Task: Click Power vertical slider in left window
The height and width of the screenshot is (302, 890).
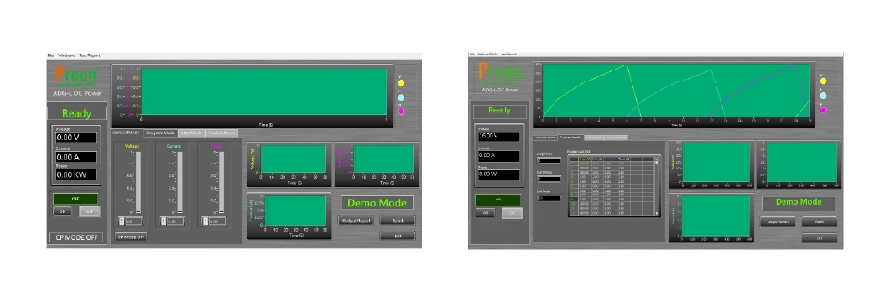Action: 221,182
